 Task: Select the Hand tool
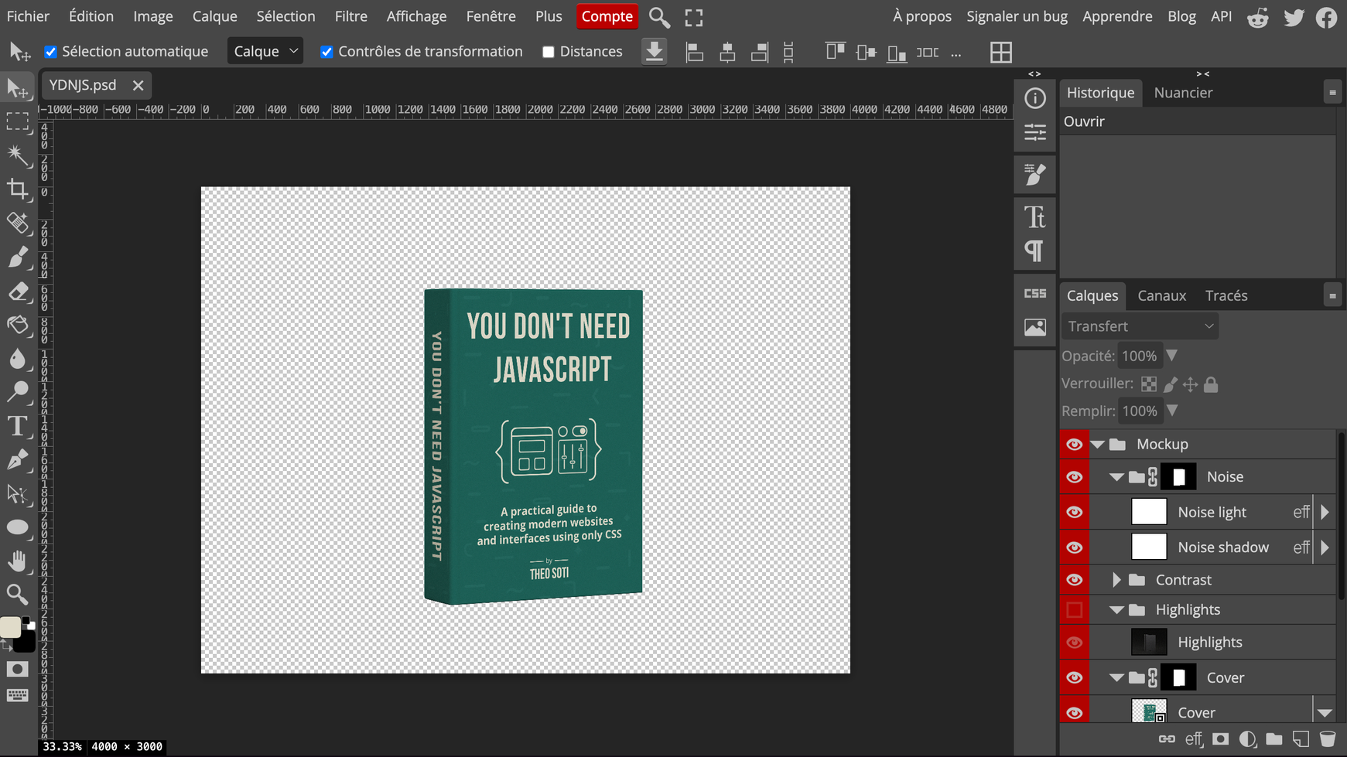click(x=18, y=561)
